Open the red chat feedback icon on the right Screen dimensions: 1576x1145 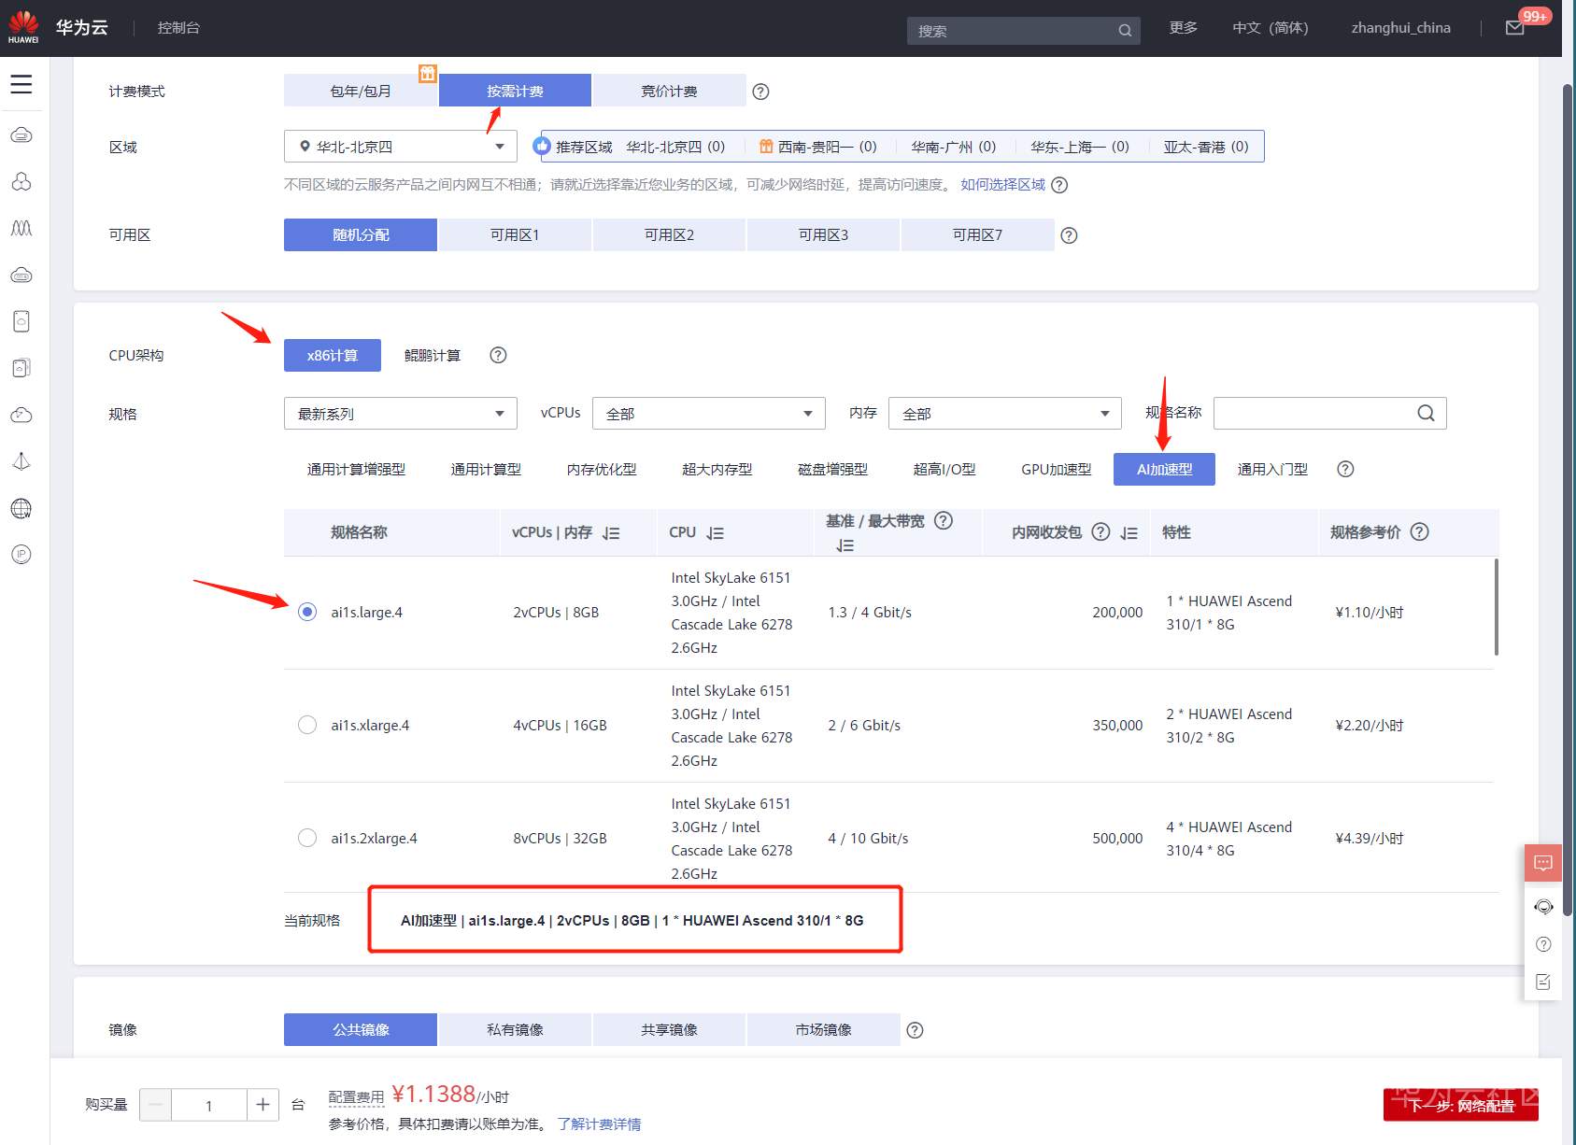pyautogui.click(x=1543, y=863)
